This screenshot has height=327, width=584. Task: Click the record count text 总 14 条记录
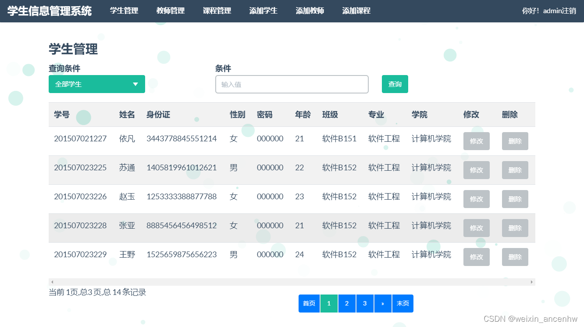pyautogui.click(x=124, y=292)
